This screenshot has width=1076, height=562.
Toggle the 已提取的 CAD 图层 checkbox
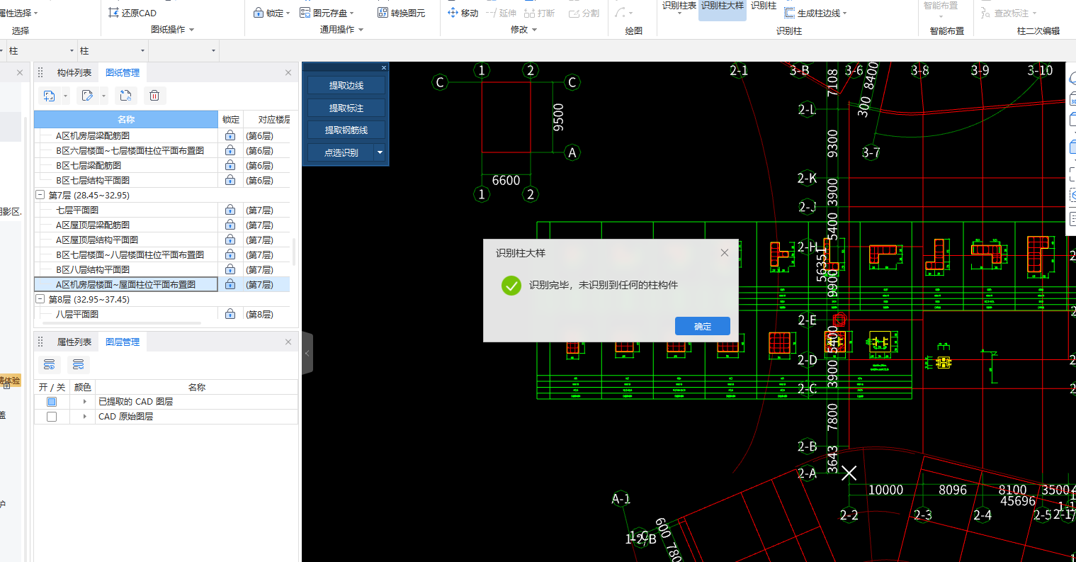52,402
